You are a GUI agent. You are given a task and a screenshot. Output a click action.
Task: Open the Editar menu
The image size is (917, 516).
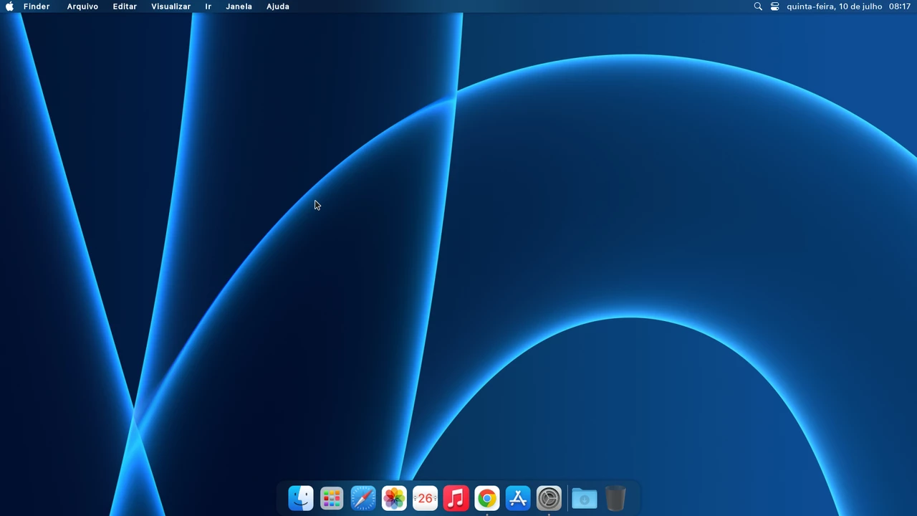coord(125,6)
